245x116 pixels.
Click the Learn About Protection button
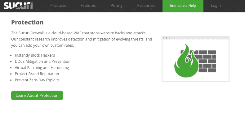[37, 95]
